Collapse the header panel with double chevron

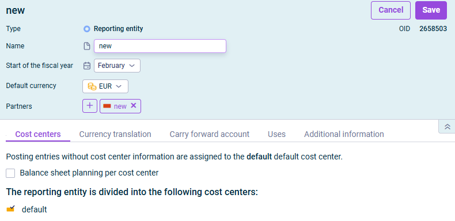point(448,127)
